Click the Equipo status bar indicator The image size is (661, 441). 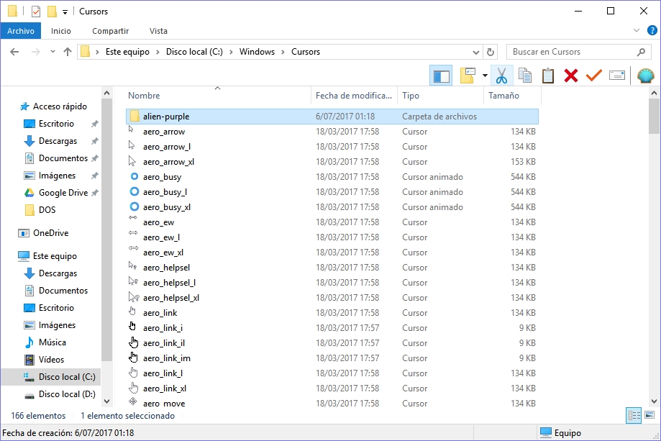point(561,432)
